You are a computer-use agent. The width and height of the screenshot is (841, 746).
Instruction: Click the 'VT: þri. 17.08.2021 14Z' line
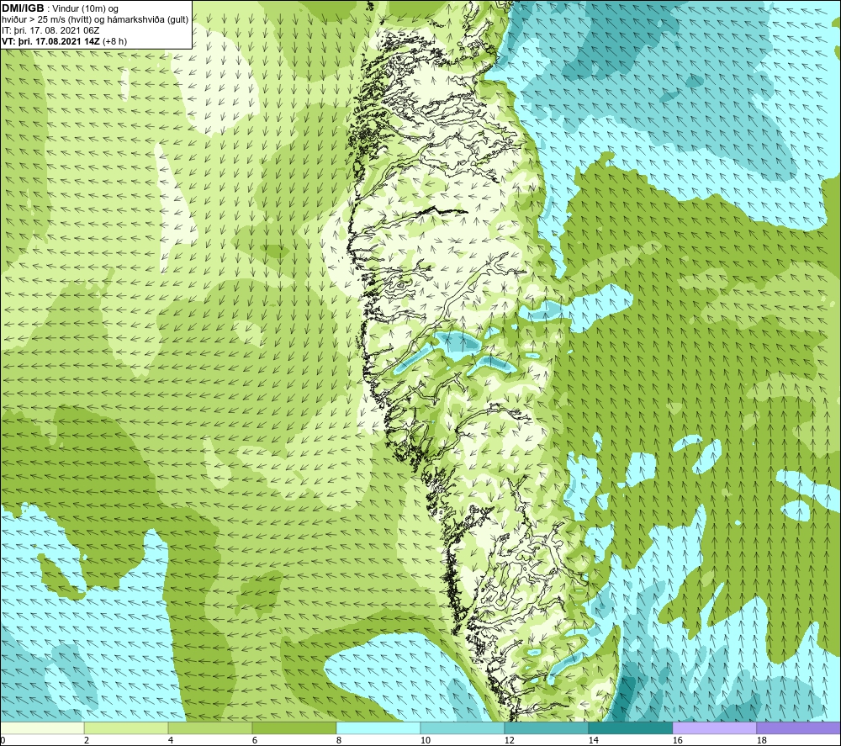pos(50,41)
